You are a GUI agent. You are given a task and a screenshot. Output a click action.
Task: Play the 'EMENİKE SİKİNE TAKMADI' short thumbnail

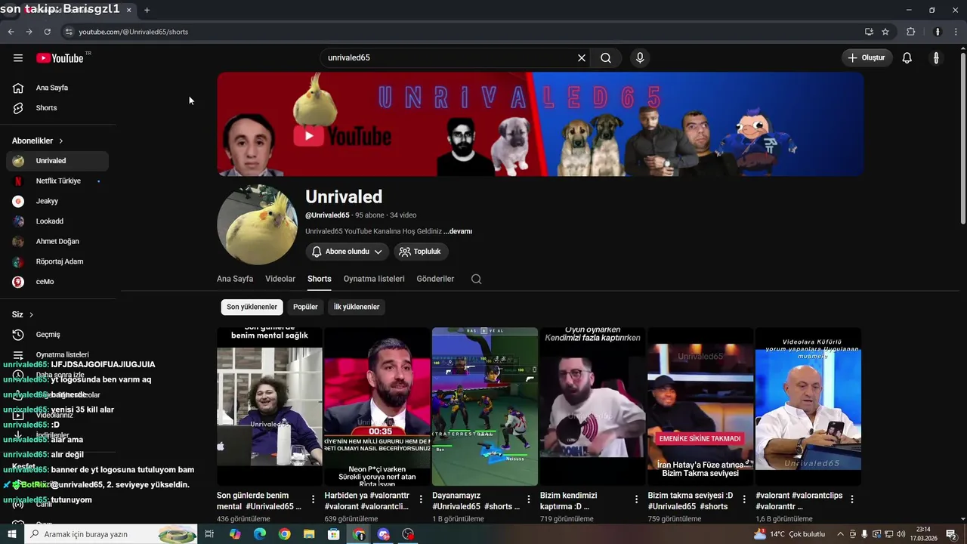point(700,406)
